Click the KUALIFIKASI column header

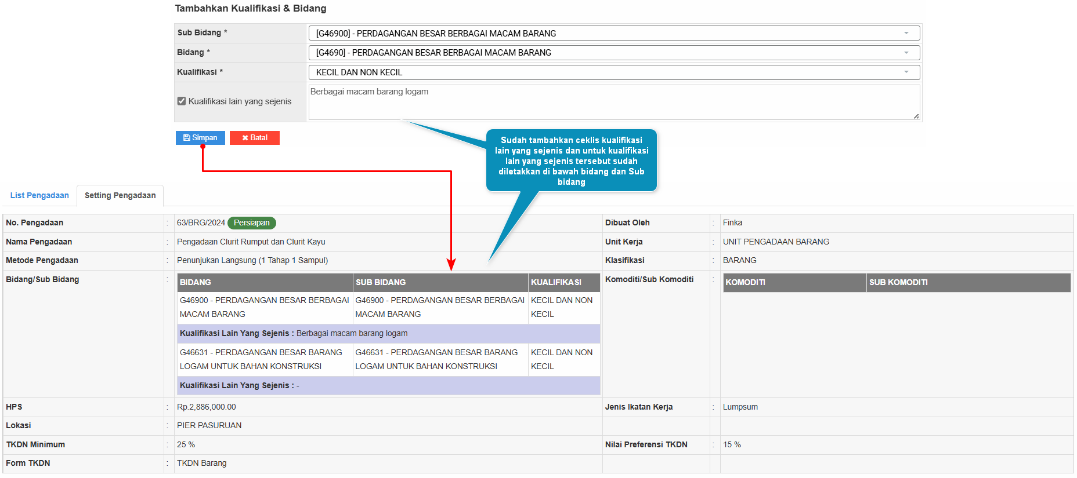pos(563,283)
